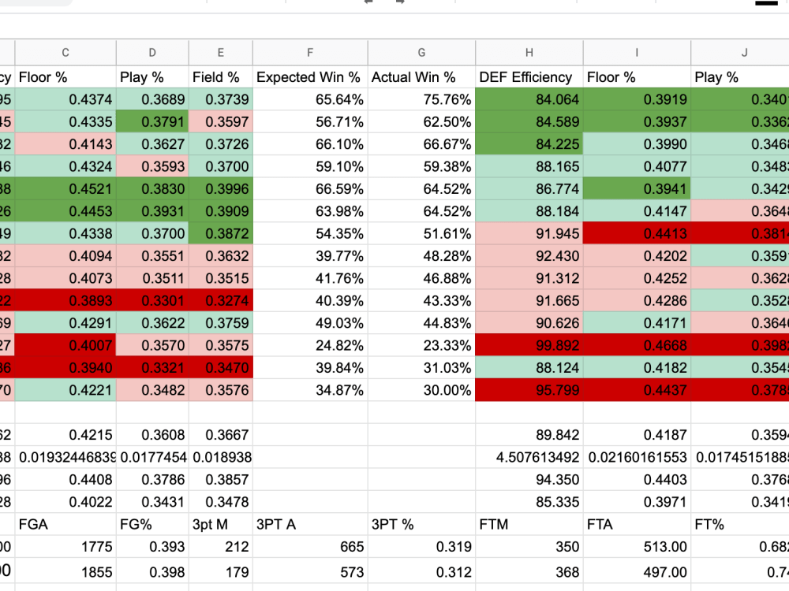Select the red cell 0.3274

pyautogui.click(x=221, y=300)
